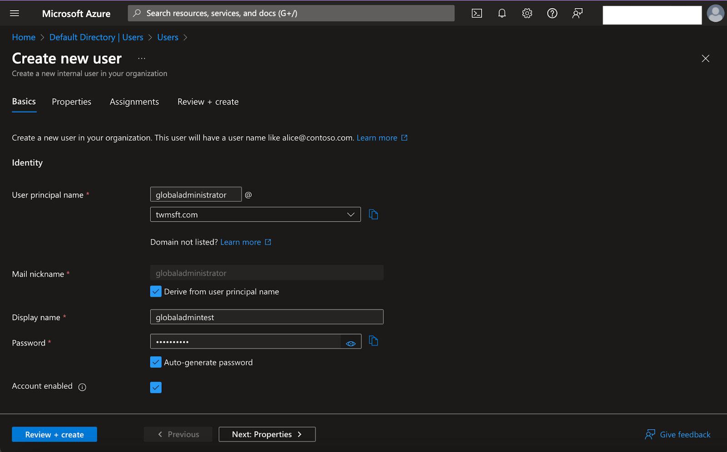Switch to the Basics tab

24,102
